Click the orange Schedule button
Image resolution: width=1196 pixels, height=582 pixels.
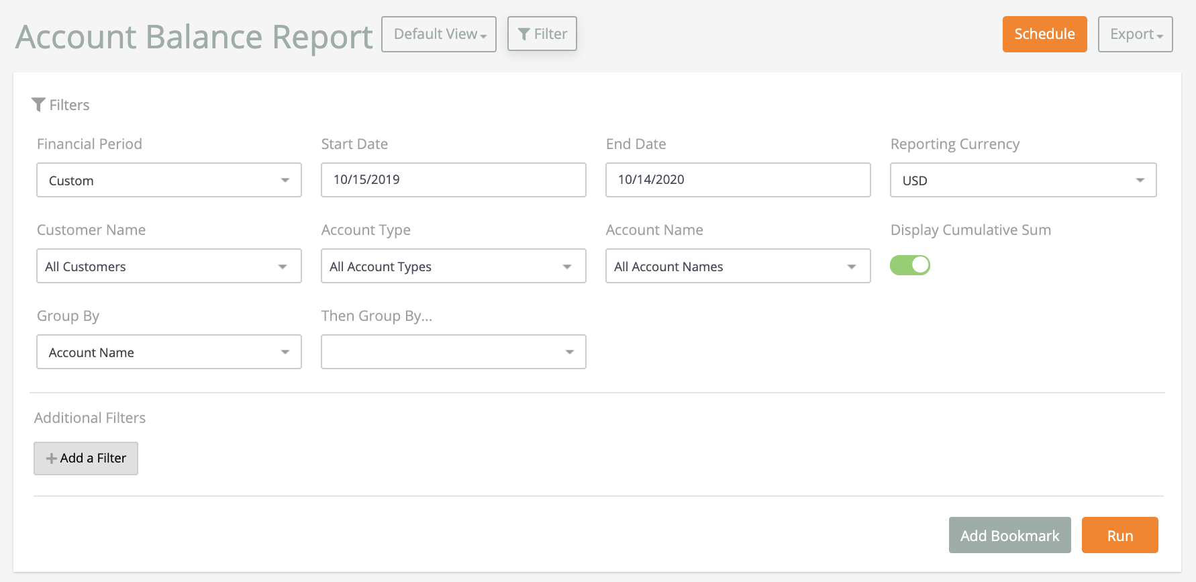tap(1044, 34)
